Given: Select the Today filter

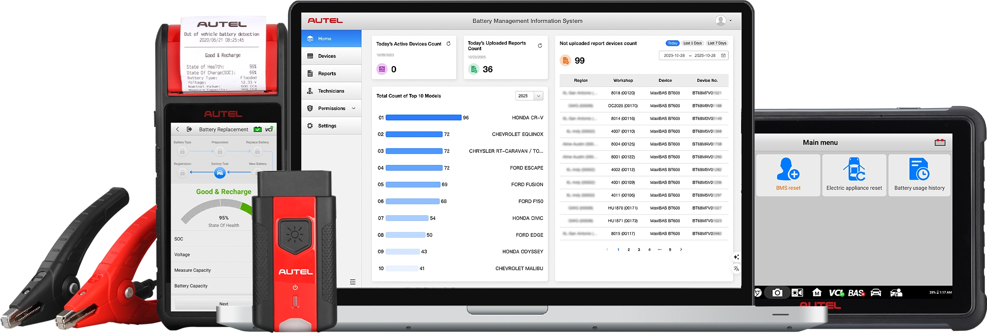Looking at the screenshot, I should point(672,43).
